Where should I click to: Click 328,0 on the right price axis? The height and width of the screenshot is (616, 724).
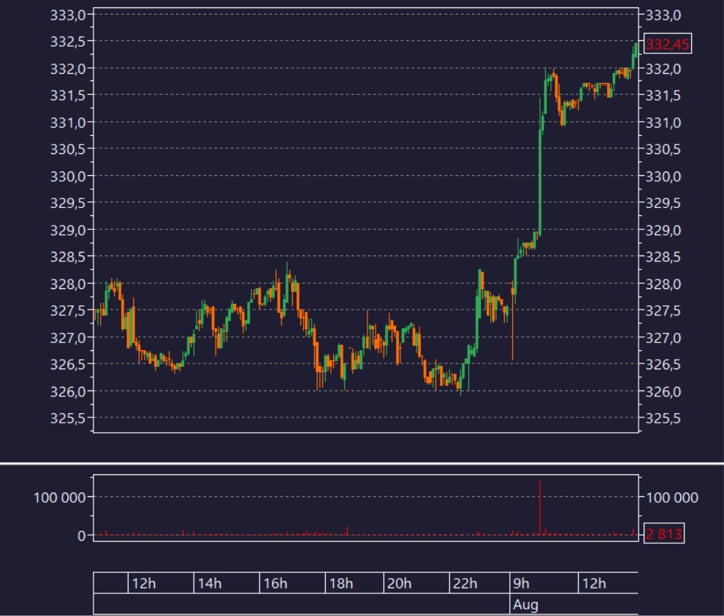(x=663, y=284)
